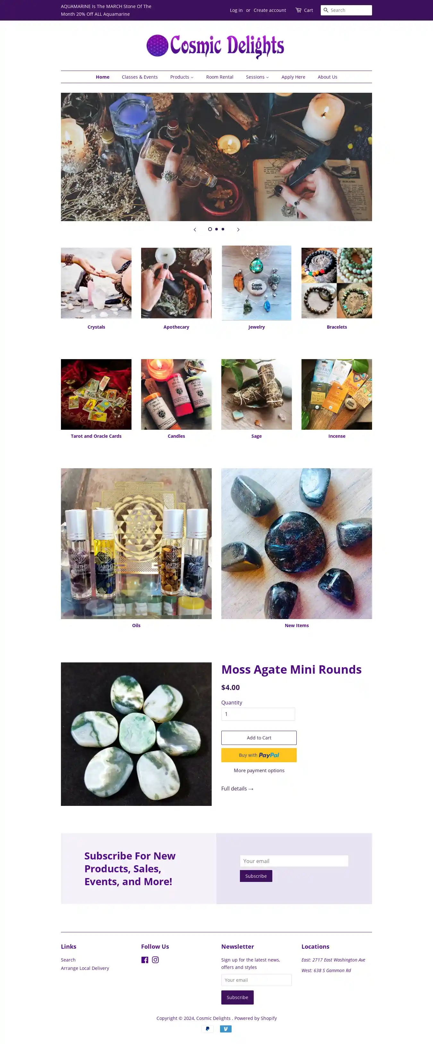The image size is (433, 1044).
Task: Open the Facebook page icon
Action: pyautogui.click(x=145, y=960)
